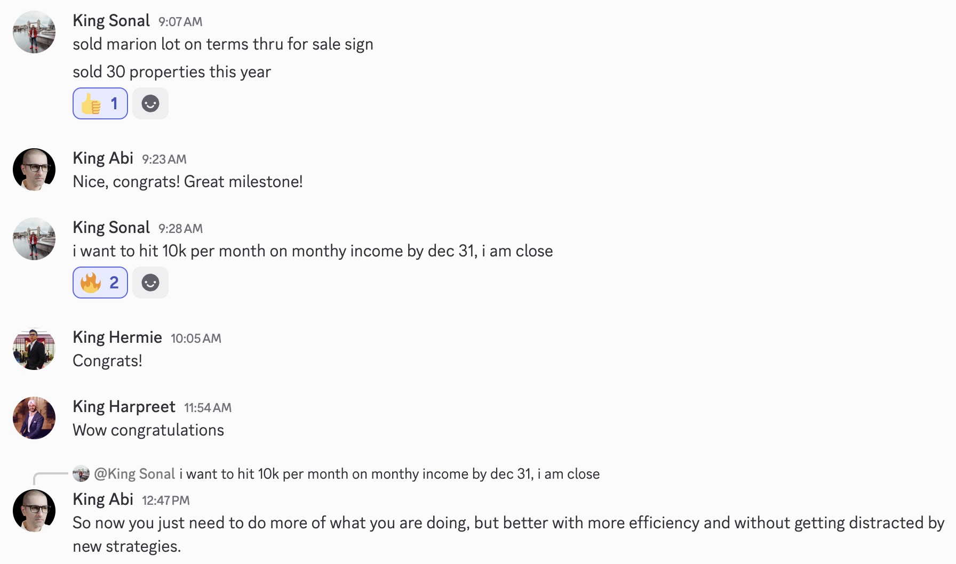
Task: Click King Hermie username
Action: 117,337
